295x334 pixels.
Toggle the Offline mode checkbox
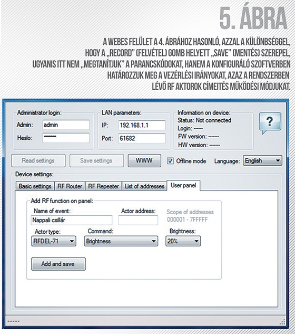tap(170, 161)
